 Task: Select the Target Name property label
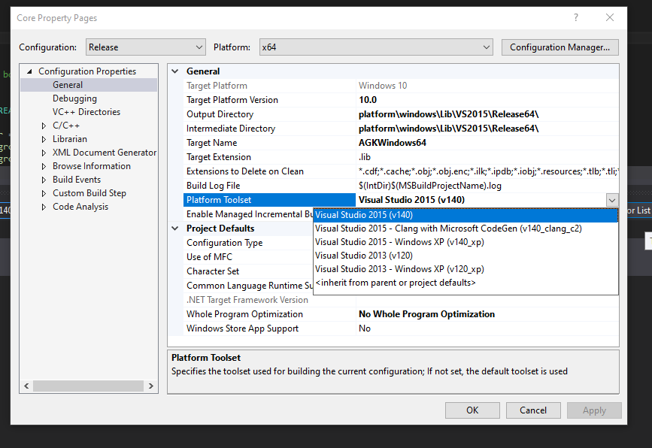point(211,143)
